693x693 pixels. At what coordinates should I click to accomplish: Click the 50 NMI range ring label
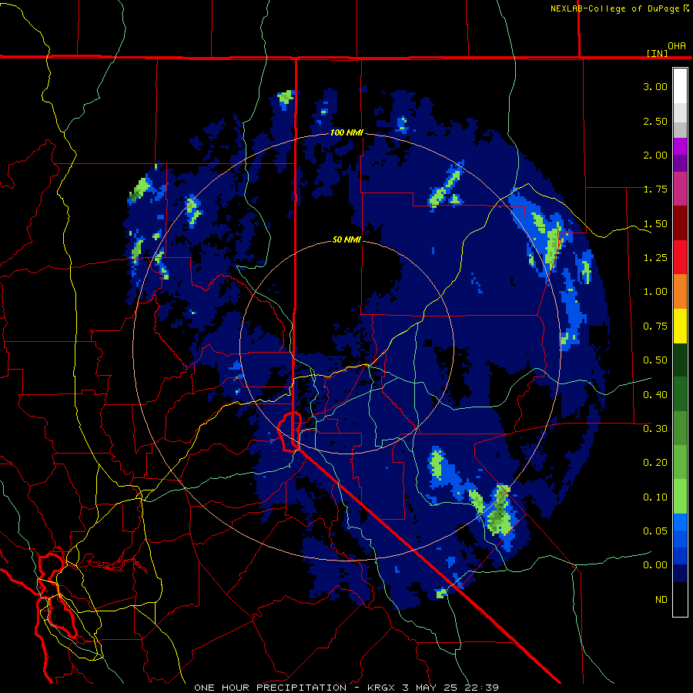pos(346,239)
